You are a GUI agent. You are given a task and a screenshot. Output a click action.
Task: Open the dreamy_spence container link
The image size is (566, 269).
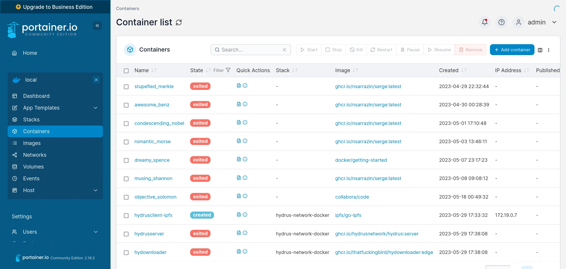(x=152, y=160)
